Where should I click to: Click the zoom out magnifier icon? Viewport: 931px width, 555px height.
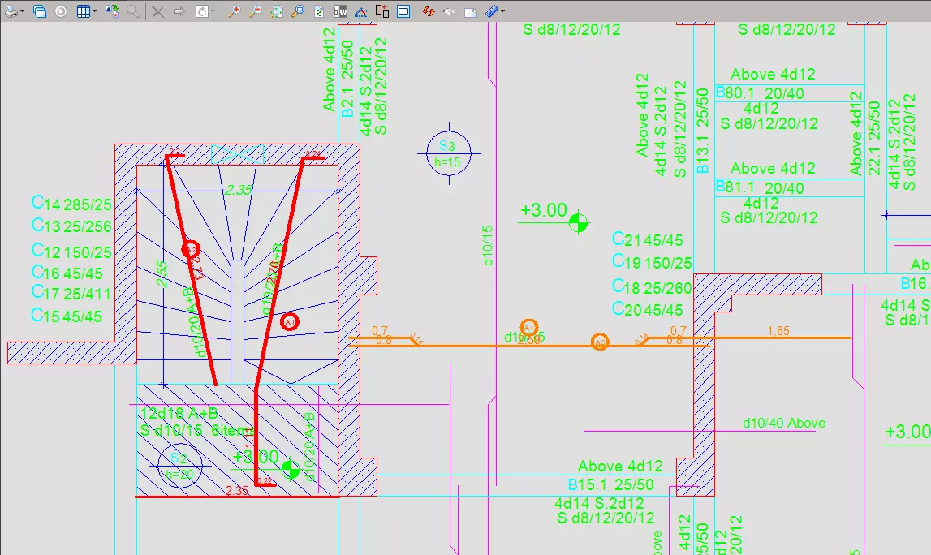pos(256,11)
